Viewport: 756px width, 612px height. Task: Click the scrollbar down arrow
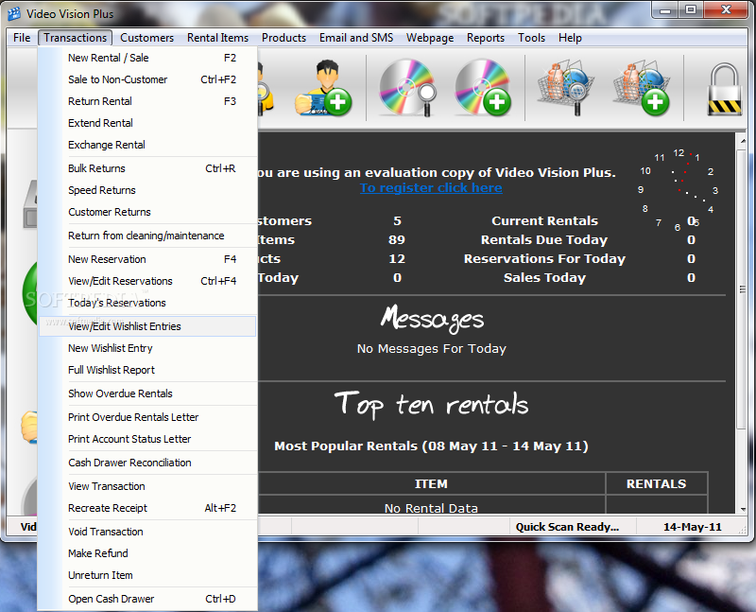(x=742, y=509)
